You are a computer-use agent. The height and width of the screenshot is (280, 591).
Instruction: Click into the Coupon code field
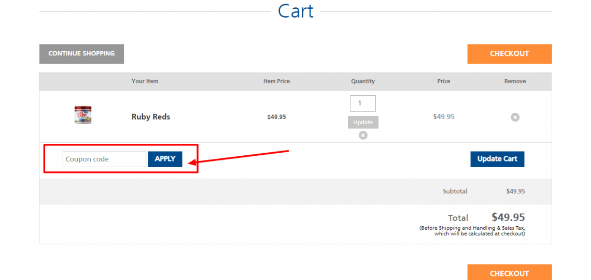[104, 159]
